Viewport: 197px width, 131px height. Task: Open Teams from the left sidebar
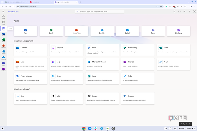pos(3,64)
